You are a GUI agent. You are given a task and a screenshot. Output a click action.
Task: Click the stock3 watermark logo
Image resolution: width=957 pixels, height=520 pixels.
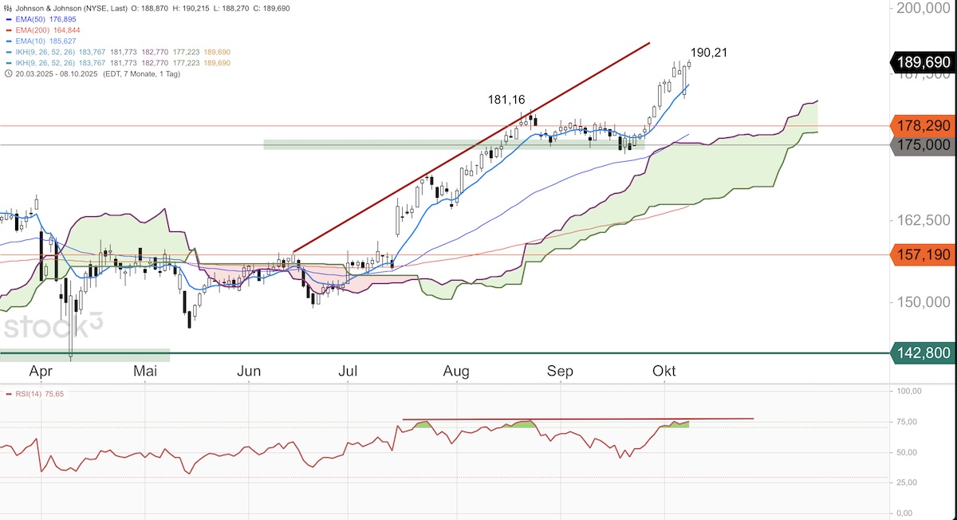53,329
